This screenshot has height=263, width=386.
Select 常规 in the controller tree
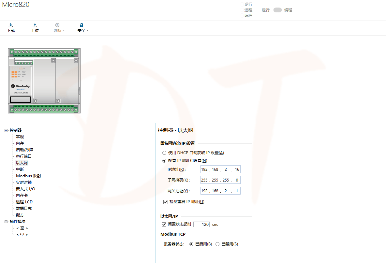(x=20, y=137)
